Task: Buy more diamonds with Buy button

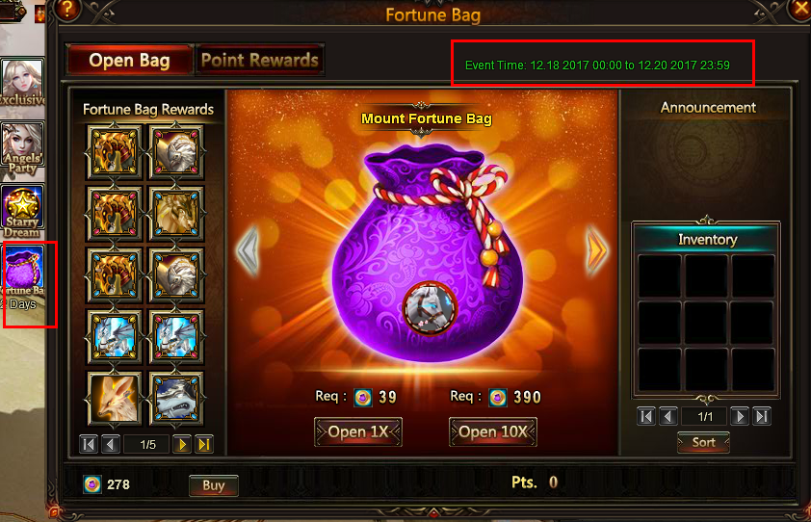Action: click(214, 485)
